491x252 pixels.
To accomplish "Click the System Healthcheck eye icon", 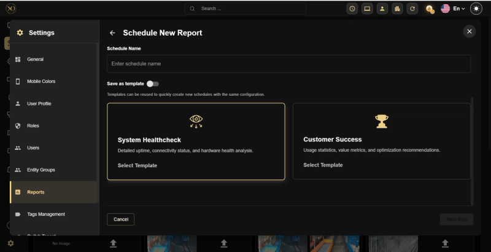I will coord(196,121).
